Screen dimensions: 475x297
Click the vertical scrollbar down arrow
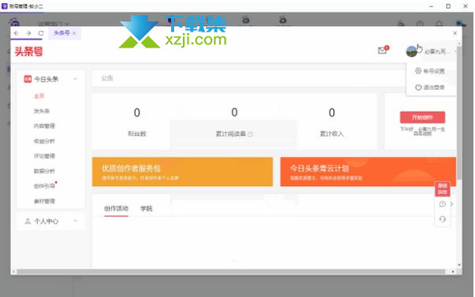tap(459, 265)
